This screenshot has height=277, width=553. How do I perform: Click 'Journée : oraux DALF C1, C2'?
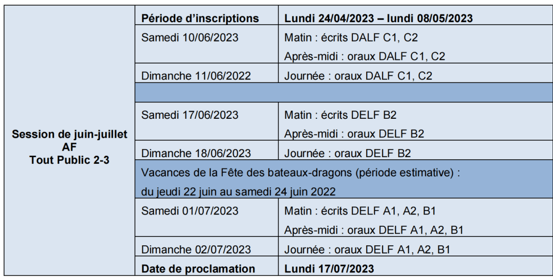coord(358,76)
